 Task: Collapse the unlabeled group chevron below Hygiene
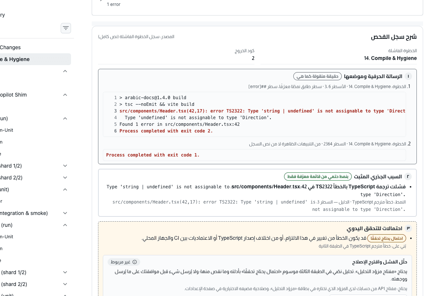65,71
